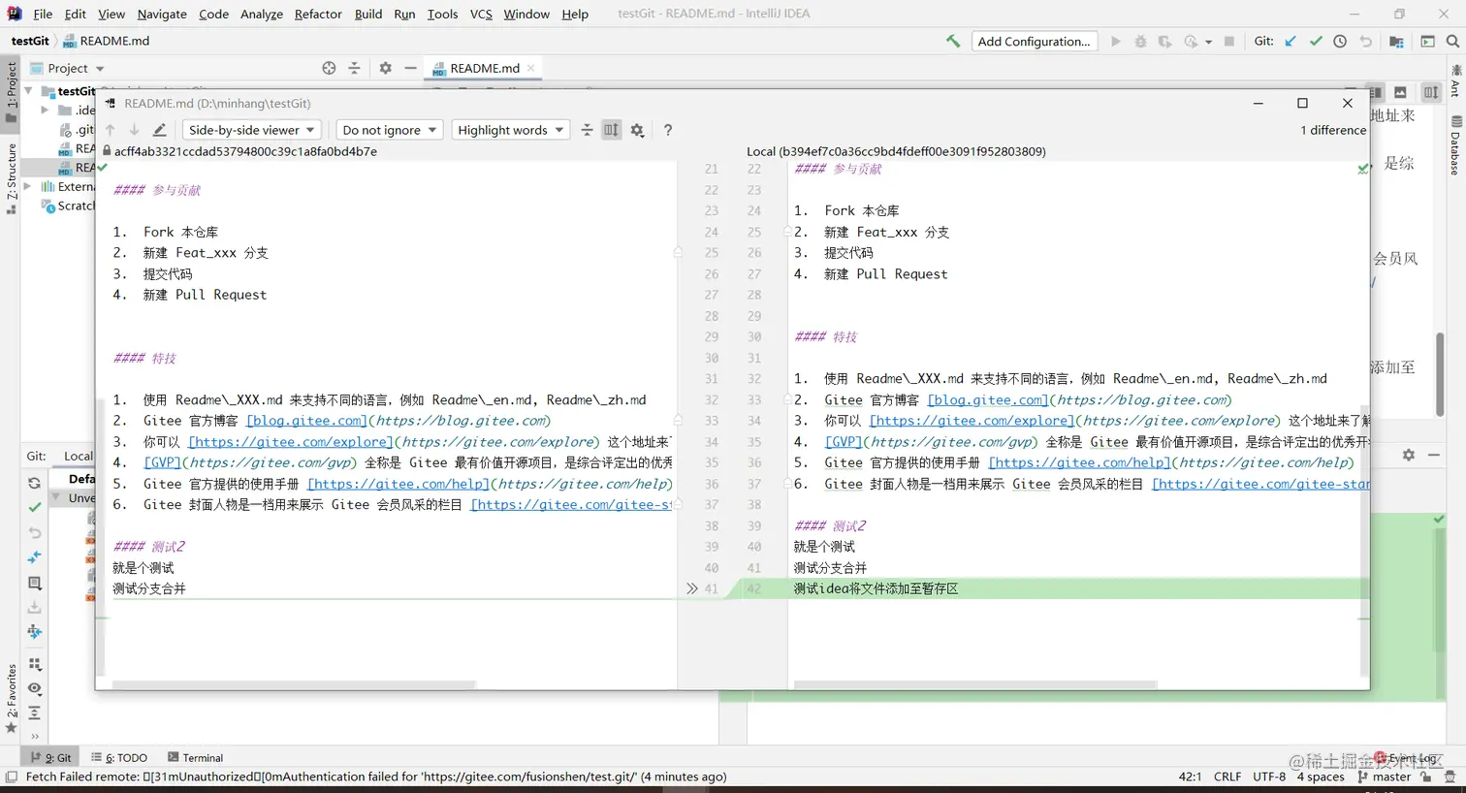Click Refresh in Git panel
Screen dimensions: 1466x793
click(34, 483)
